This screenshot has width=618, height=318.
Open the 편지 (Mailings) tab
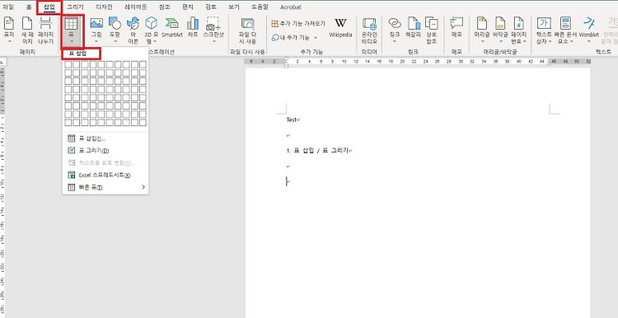188,7
